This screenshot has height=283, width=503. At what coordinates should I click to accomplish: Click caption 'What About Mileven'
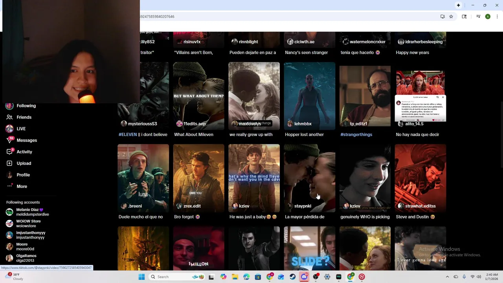click(194, 134)
